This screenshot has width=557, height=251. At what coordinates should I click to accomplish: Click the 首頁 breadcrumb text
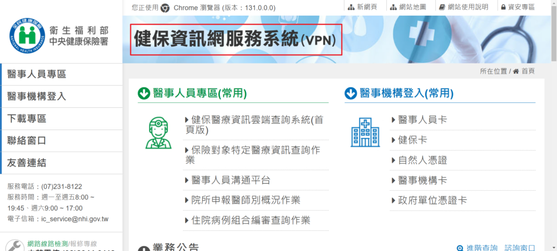(x=528, y=71)
